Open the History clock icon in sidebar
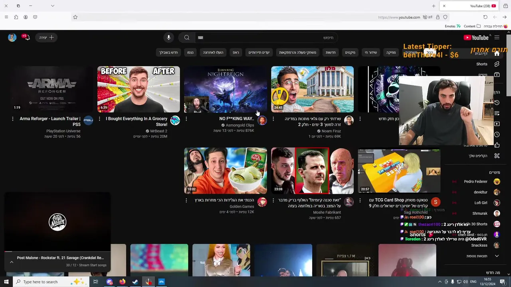 click(497, 102)
